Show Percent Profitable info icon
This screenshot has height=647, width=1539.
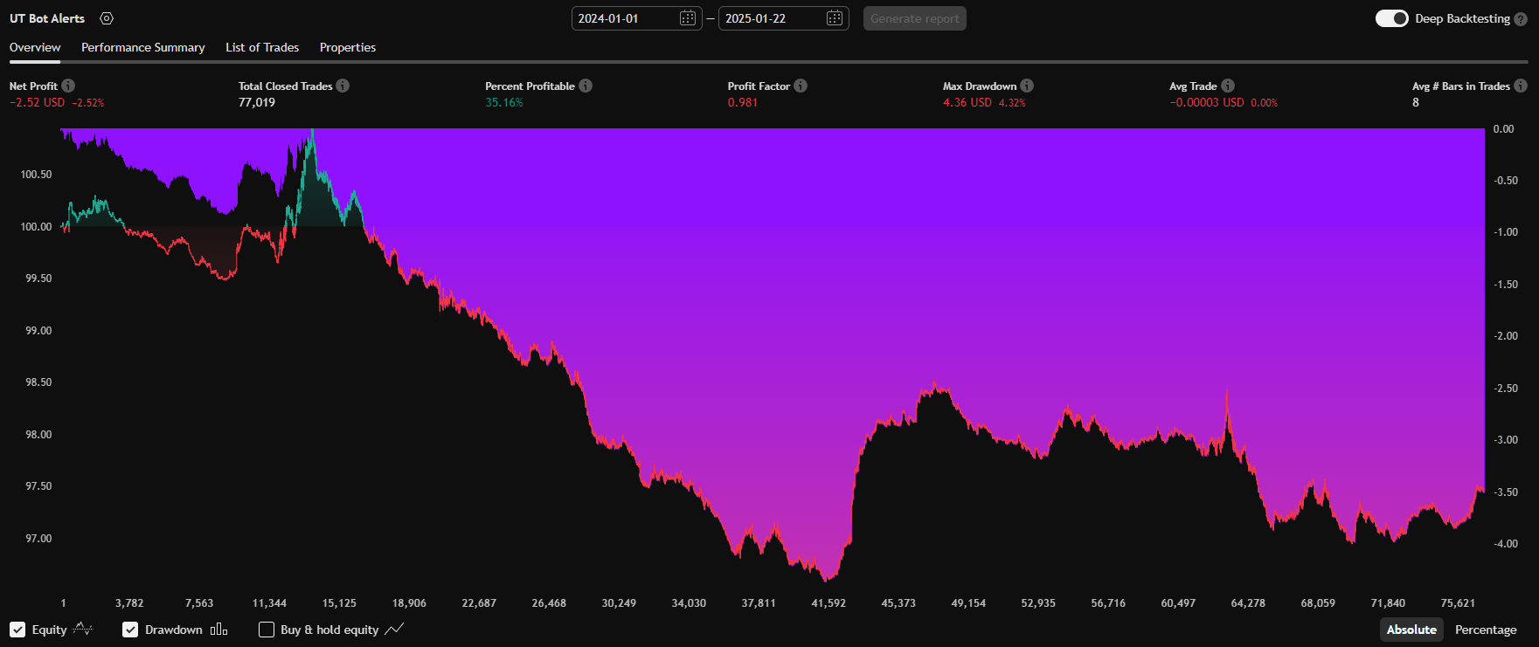[x=586, y=86]
